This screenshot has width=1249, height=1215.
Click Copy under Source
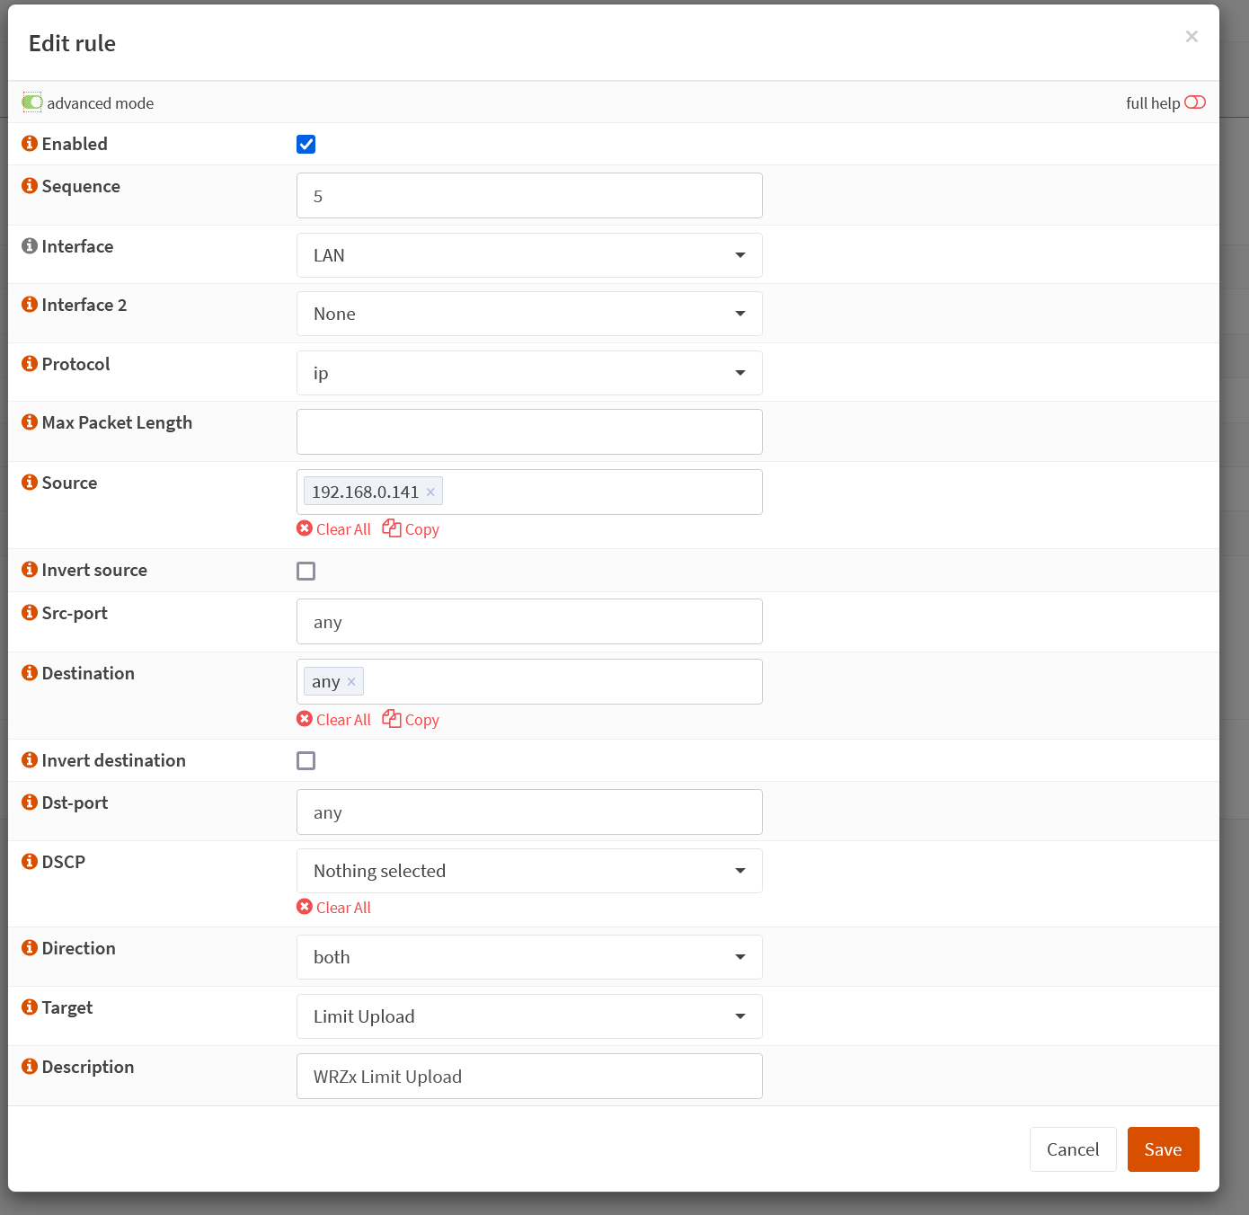coord(411,529)
